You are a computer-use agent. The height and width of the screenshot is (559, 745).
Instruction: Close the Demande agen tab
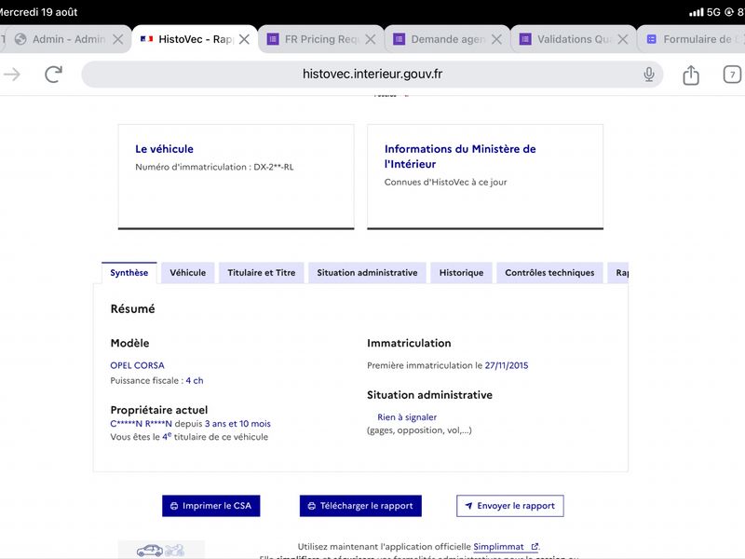[x=496, y=39]
